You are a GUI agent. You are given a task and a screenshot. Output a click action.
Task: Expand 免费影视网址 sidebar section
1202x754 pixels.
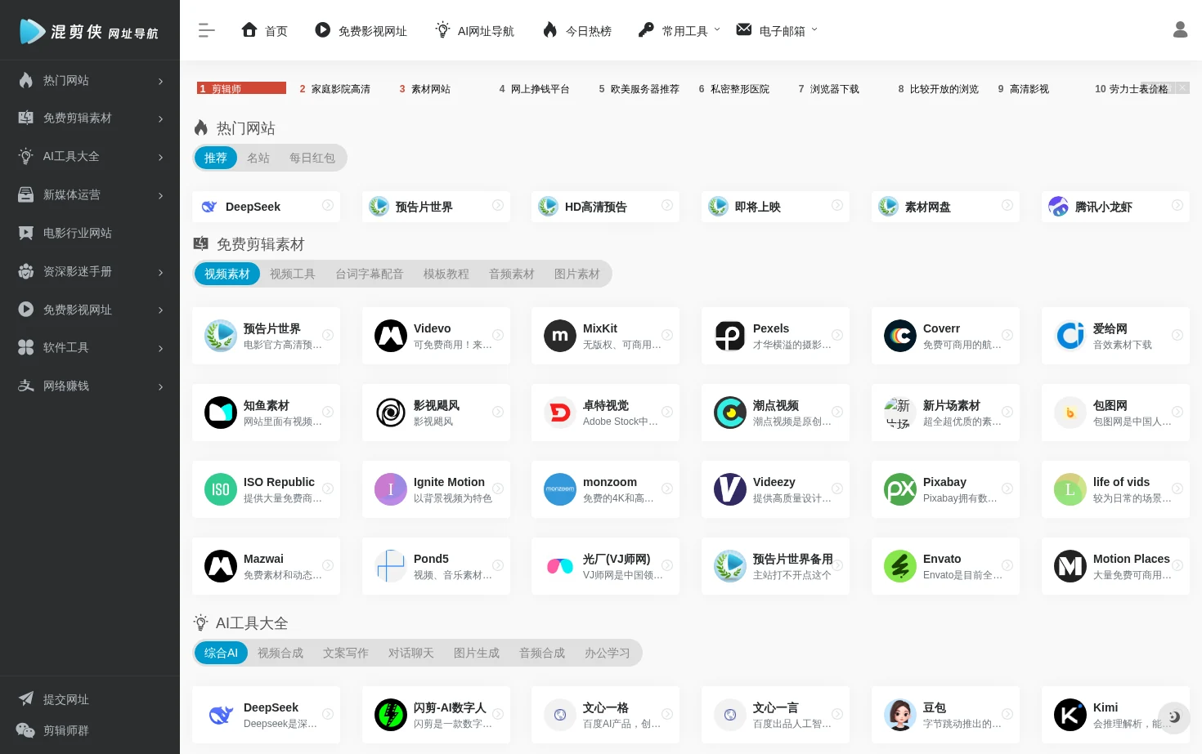coord(160,310)
